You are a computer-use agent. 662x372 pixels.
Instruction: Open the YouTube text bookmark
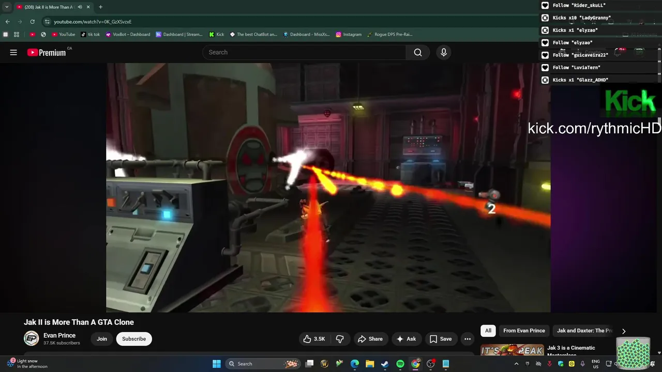pyautogui.click(x=64, y=35)
